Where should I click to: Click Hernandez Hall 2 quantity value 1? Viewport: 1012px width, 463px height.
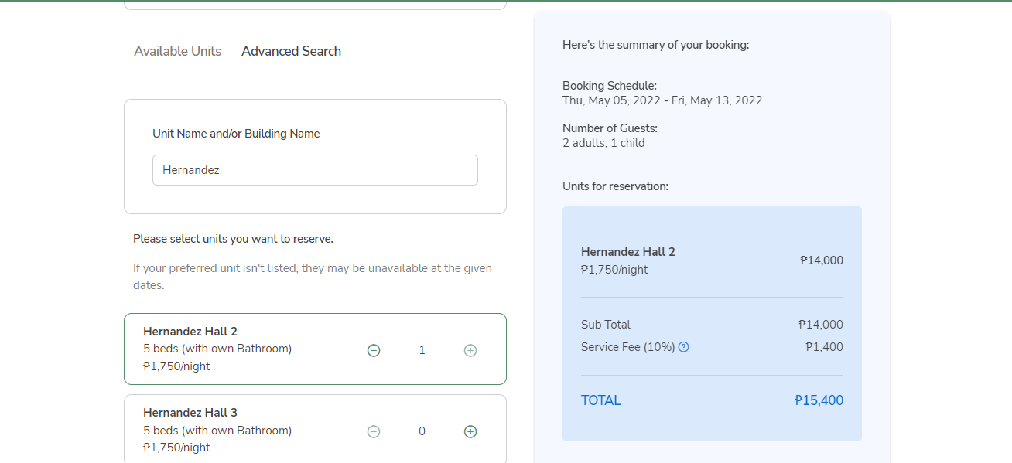point(422,350)
